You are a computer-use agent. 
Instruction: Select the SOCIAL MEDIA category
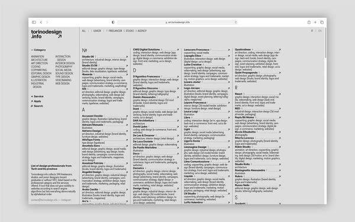click(x=63, y=70)
